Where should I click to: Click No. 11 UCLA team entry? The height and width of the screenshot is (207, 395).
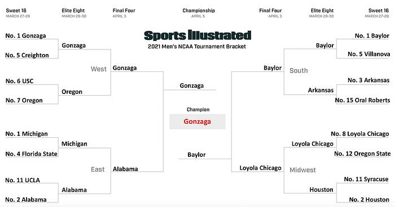(23, 180)
